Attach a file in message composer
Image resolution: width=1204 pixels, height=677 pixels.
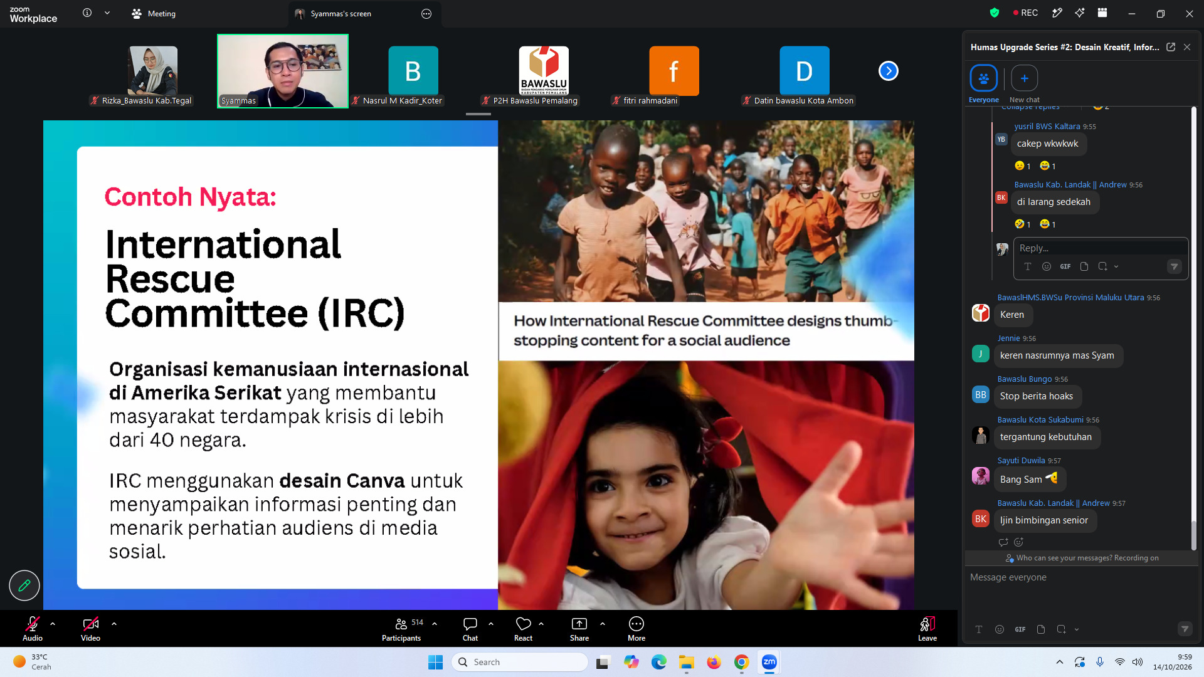[1041, 629]
